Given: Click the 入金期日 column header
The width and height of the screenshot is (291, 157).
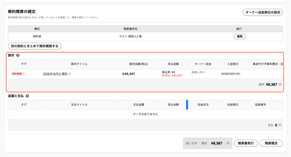Looking at the screenshot, I should tap(232, 64).
